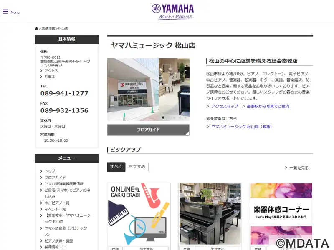Screen dimensions: 334x250
Task: Click the 店舗情報 breadcrumb link
Action: (x=48, y=28)
